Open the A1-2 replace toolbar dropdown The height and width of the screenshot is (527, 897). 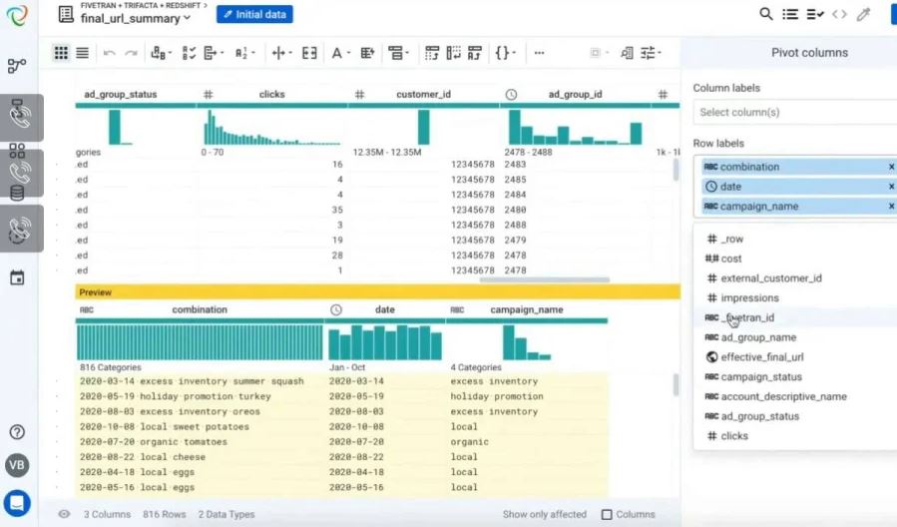[x=244, y=53]
